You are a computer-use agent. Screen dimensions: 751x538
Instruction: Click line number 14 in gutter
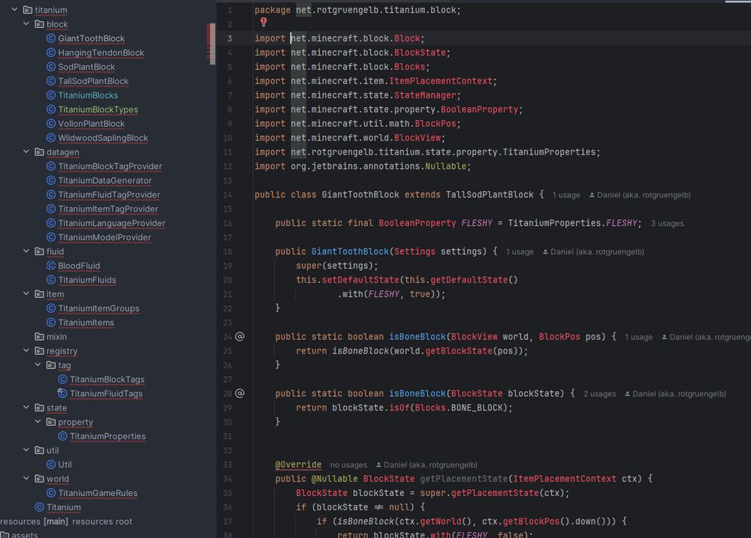click(228, 195)
